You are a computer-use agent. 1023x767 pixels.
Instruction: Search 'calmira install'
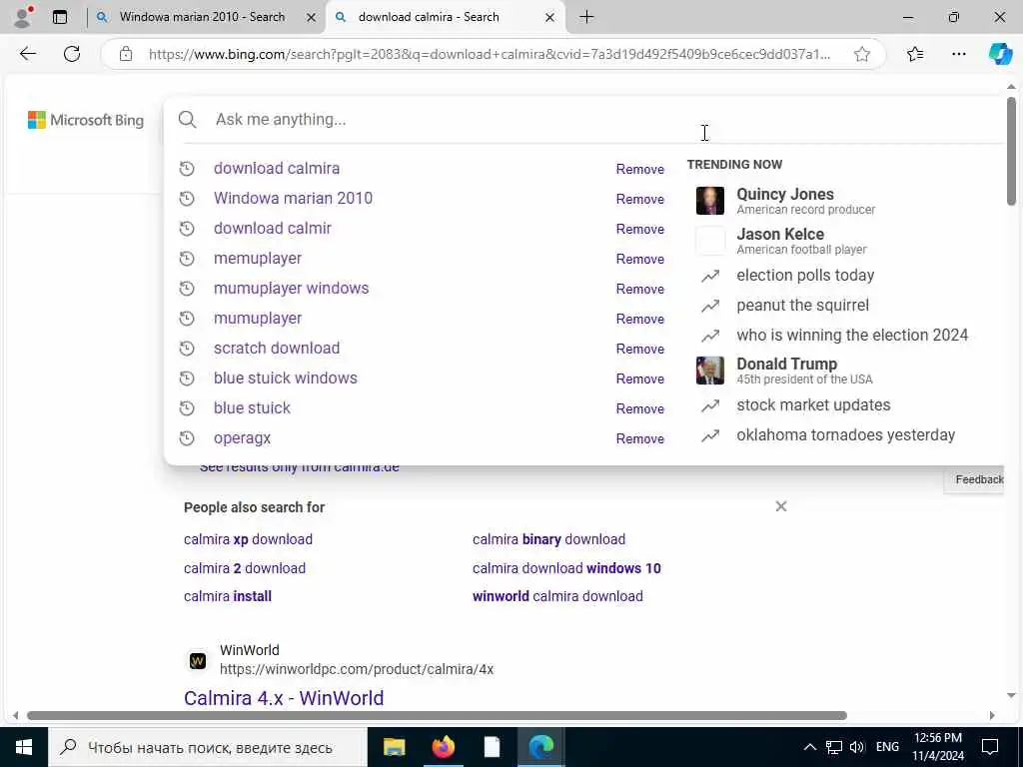click(x=228, y=596)
